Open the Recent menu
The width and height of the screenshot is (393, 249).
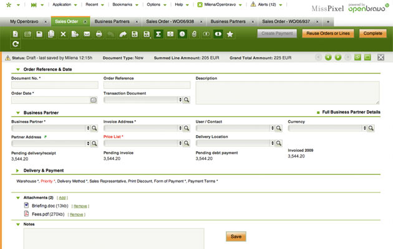coord(94,4)
